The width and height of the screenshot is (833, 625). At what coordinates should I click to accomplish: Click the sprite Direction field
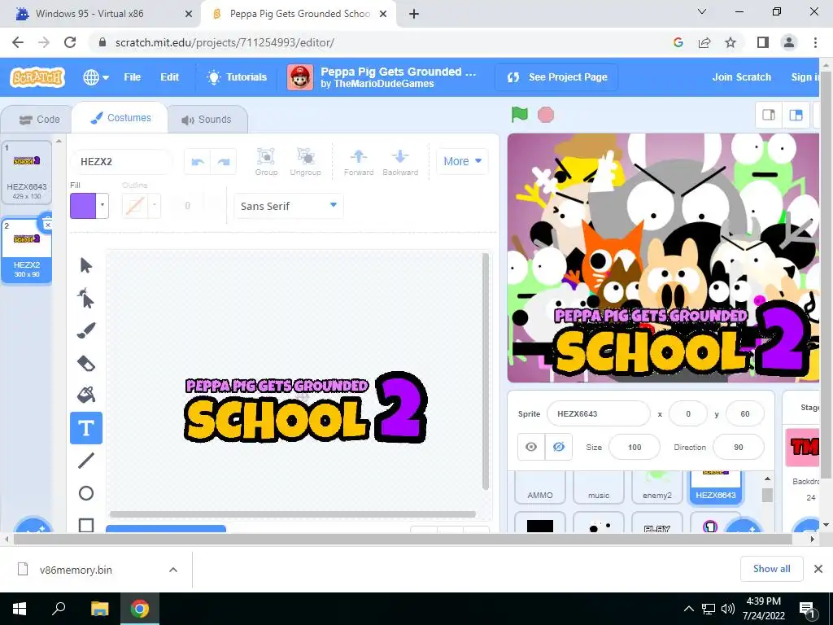739,447
